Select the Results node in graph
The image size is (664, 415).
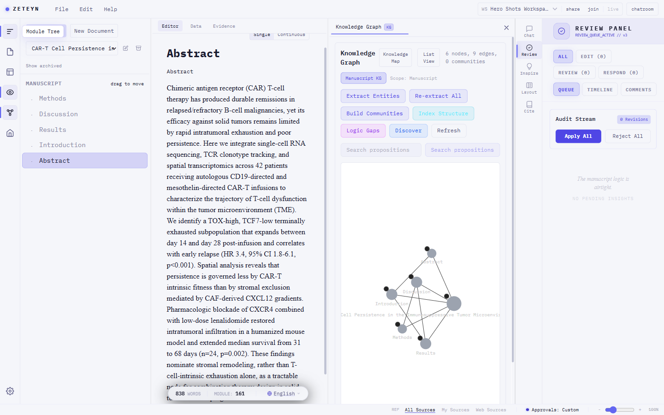[426, 344]
